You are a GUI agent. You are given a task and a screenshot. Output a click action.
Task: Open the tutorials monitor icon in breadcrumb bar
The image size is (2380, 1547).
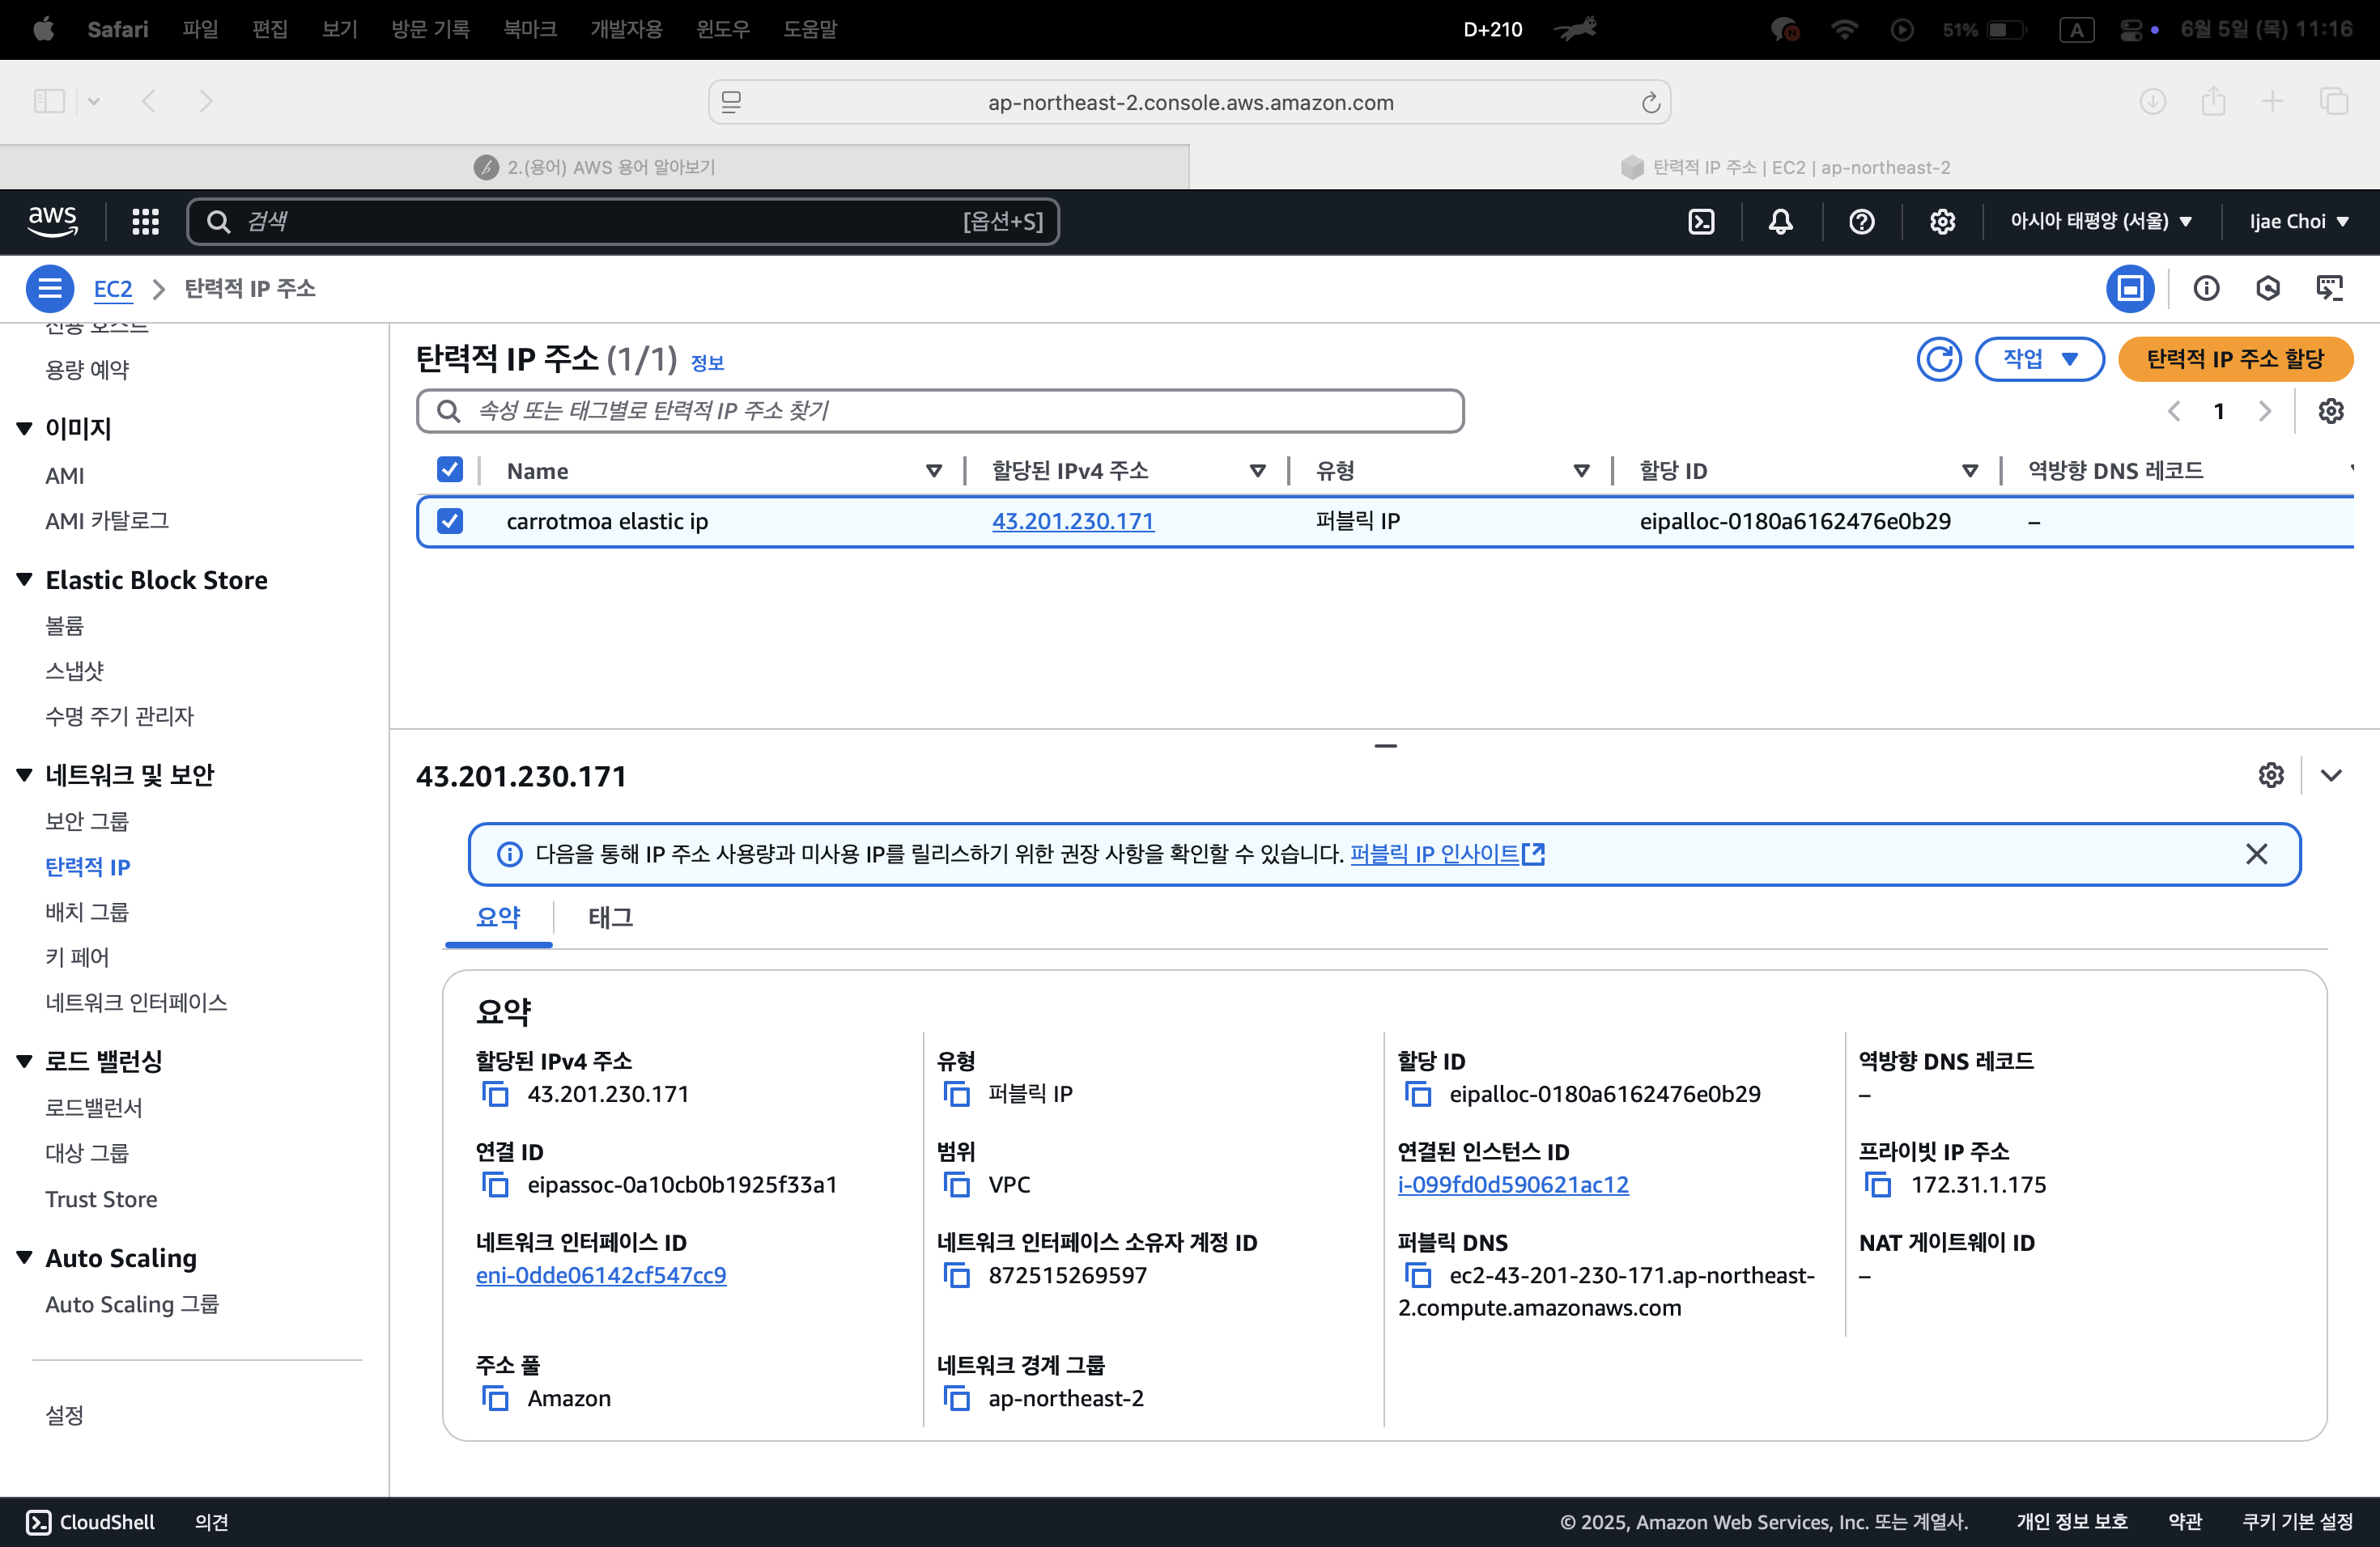[x=2330, y=289]
